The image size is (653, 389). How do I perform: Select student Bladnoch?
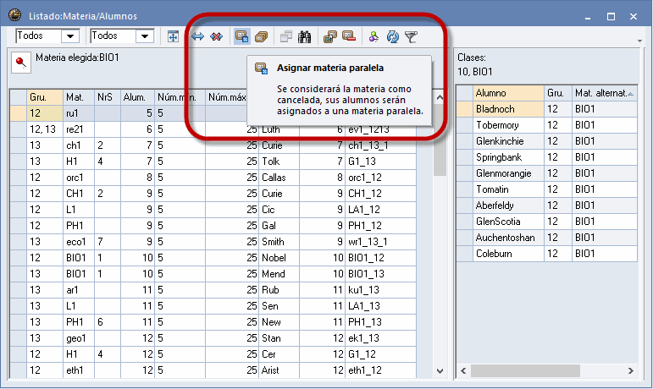(x=508, y=109)
